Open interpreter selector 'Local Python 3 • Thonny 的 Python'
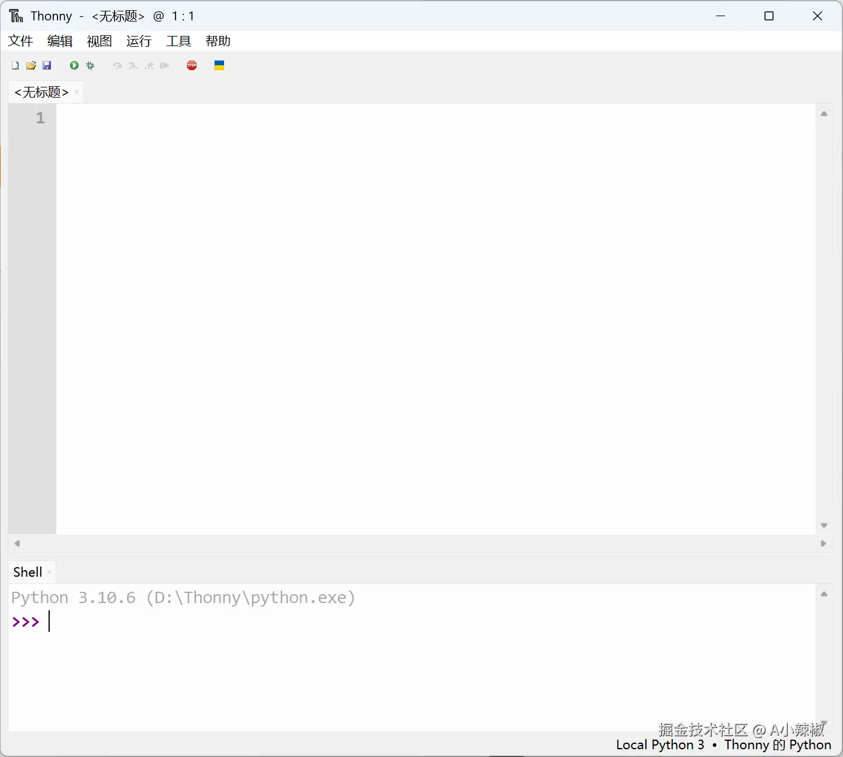Image resolution: width=843 pixels, height=757 pixels. click(724, 744)
